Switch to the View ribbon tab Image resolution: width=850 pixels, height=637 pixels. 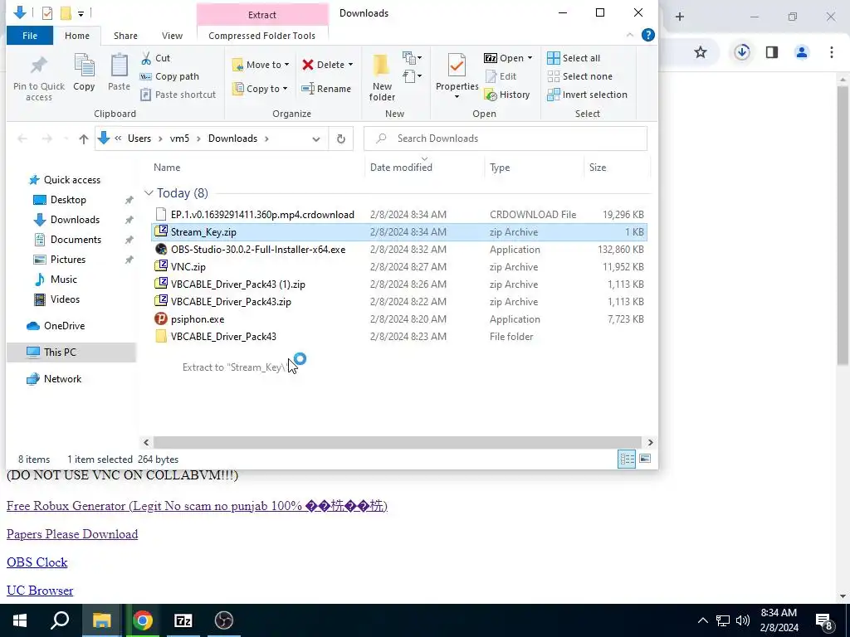coord(172,36)
